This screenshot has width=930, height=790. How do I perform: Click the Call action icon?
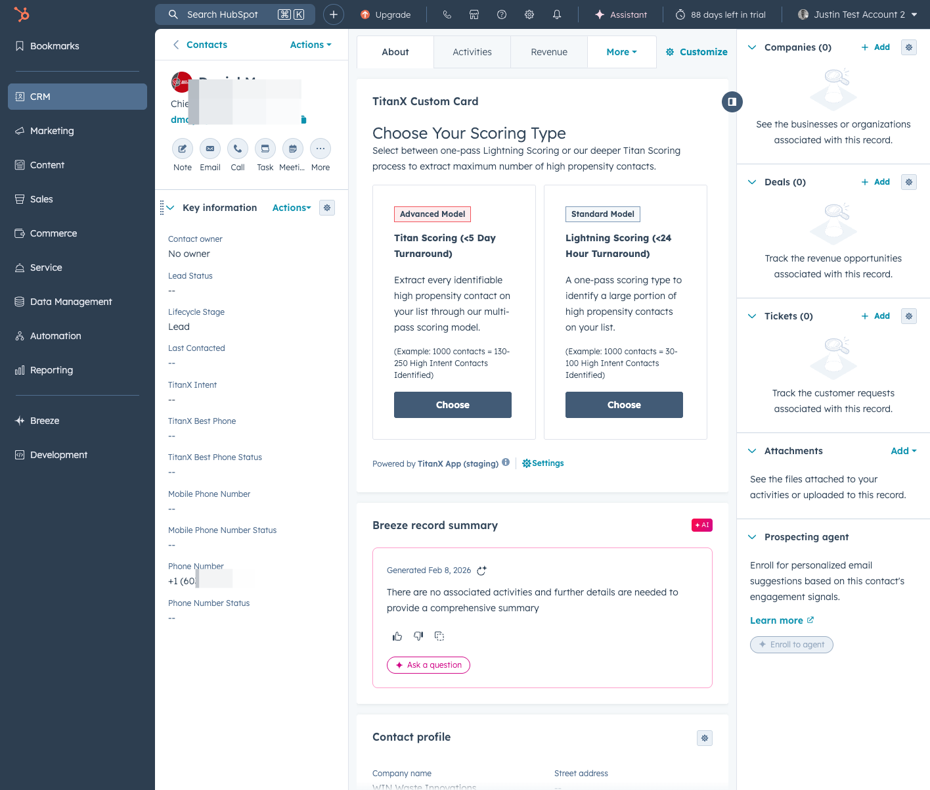pyautogui.click(x=238, y=149)
